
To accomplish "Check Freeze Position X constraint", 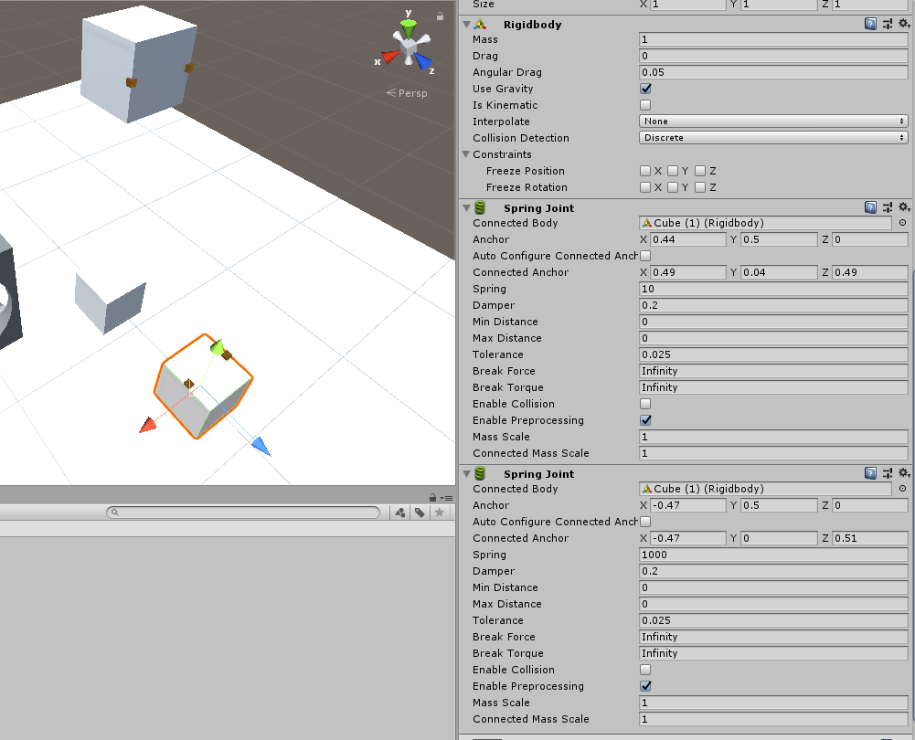I will pos(645,172).
